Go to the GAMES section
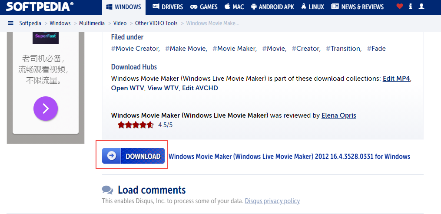441x214 pixels. (x=204, y=7)
